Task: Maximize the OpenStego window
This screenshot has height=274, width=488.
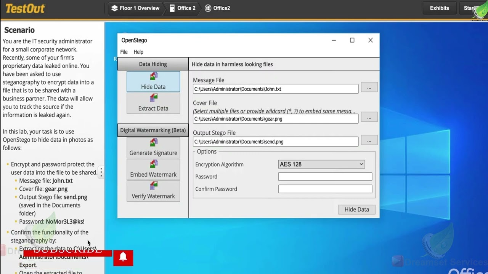Action: 352,40
